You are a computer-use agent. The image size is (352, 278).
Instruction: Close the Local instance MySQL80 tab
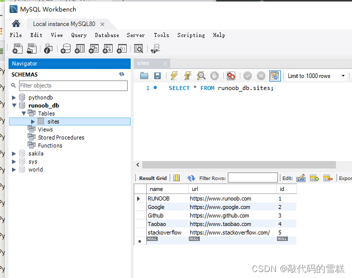click(x=102, y=24)
